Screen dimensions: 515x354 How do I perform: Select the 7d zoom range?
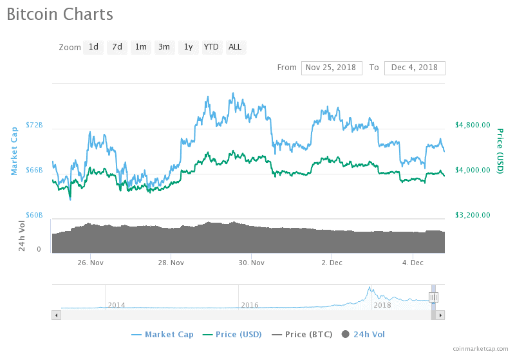pos(117,47)
